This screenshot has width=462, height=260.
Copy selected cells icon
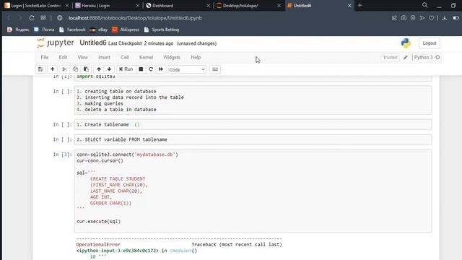point(75,69)
